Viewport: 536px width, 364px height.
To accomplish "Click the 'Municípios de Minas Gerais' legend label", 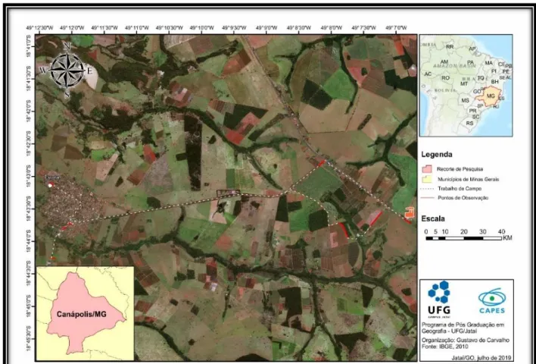I will (468, 179).
